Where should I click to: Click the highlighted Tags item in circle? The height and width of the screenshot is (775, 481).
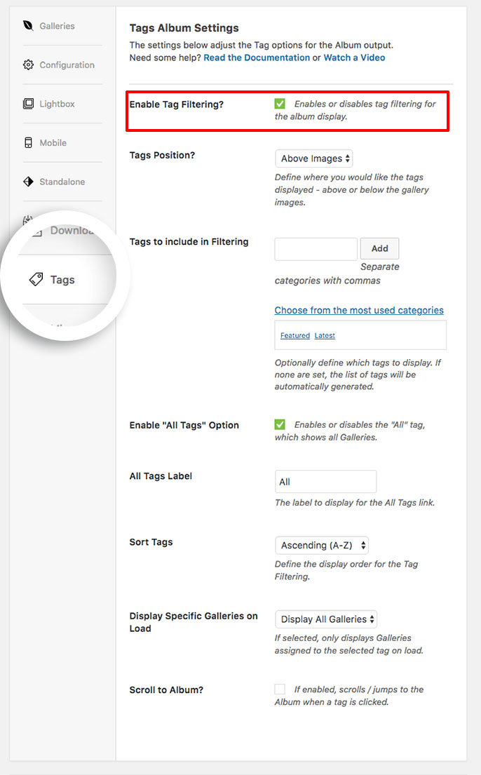coord(62,279)
